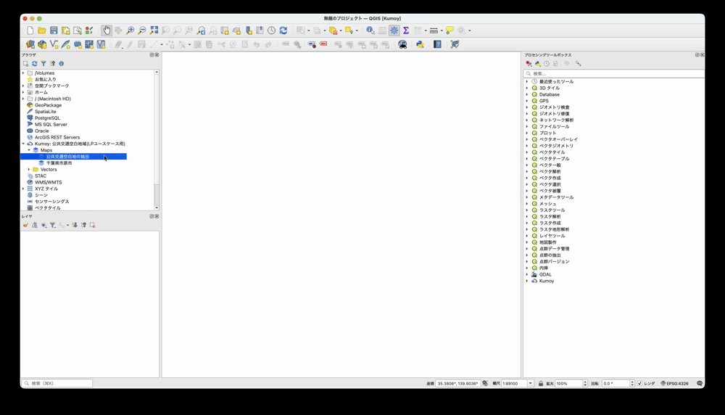This screenshot has width=725, height=415.
Task: Activate the Zoom Out magnifier tool
Action: point(142,30)
